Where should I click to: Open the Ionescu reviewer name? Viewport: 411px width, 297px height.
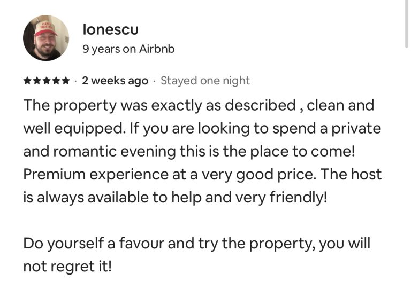tap(111, 29)
